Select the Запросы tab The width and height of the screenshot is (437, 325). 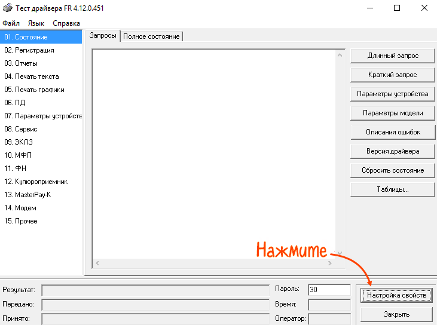click(x=103, y=36)
